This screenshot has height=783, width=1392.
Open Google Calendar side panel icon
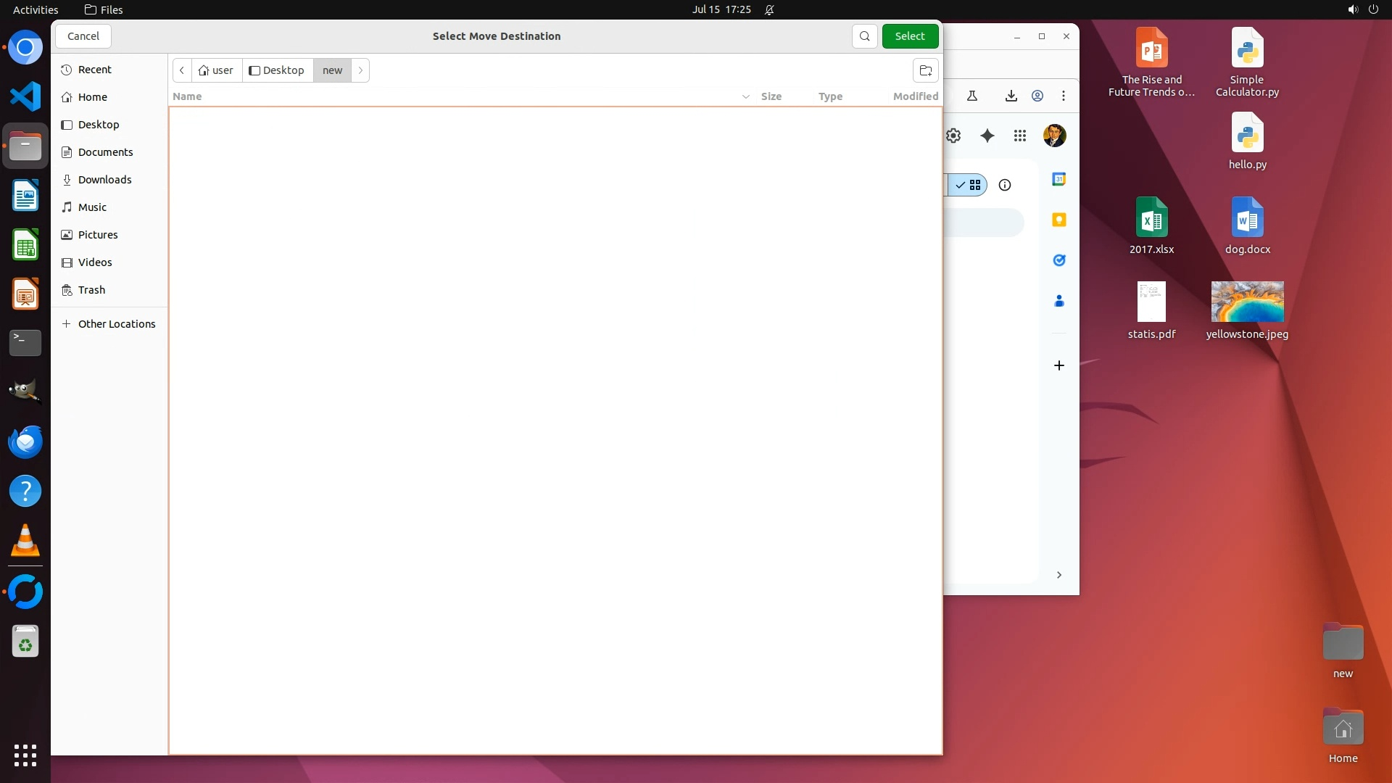pyautogui.click(x=1059, y=179)
